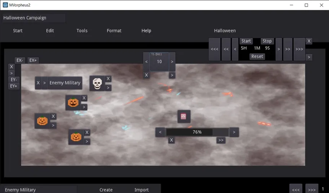This screenshot has width=329, height=193.
Task: Select the pink robot face token
Action: click(x=184, y=116)
